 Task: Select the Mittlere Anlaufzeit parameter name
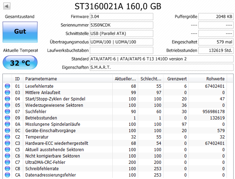point(43,93)
